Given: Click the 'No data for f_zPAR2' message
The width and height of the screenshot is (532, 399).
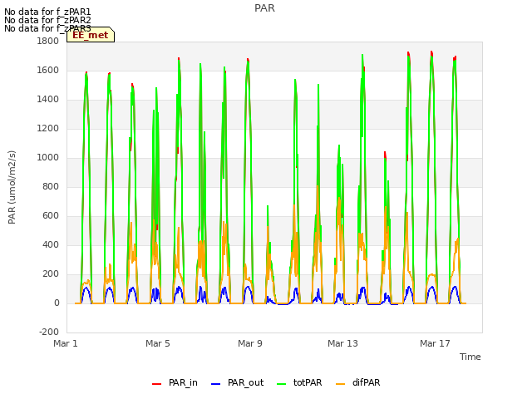Looking at the screenshot, I should point(47,20).
